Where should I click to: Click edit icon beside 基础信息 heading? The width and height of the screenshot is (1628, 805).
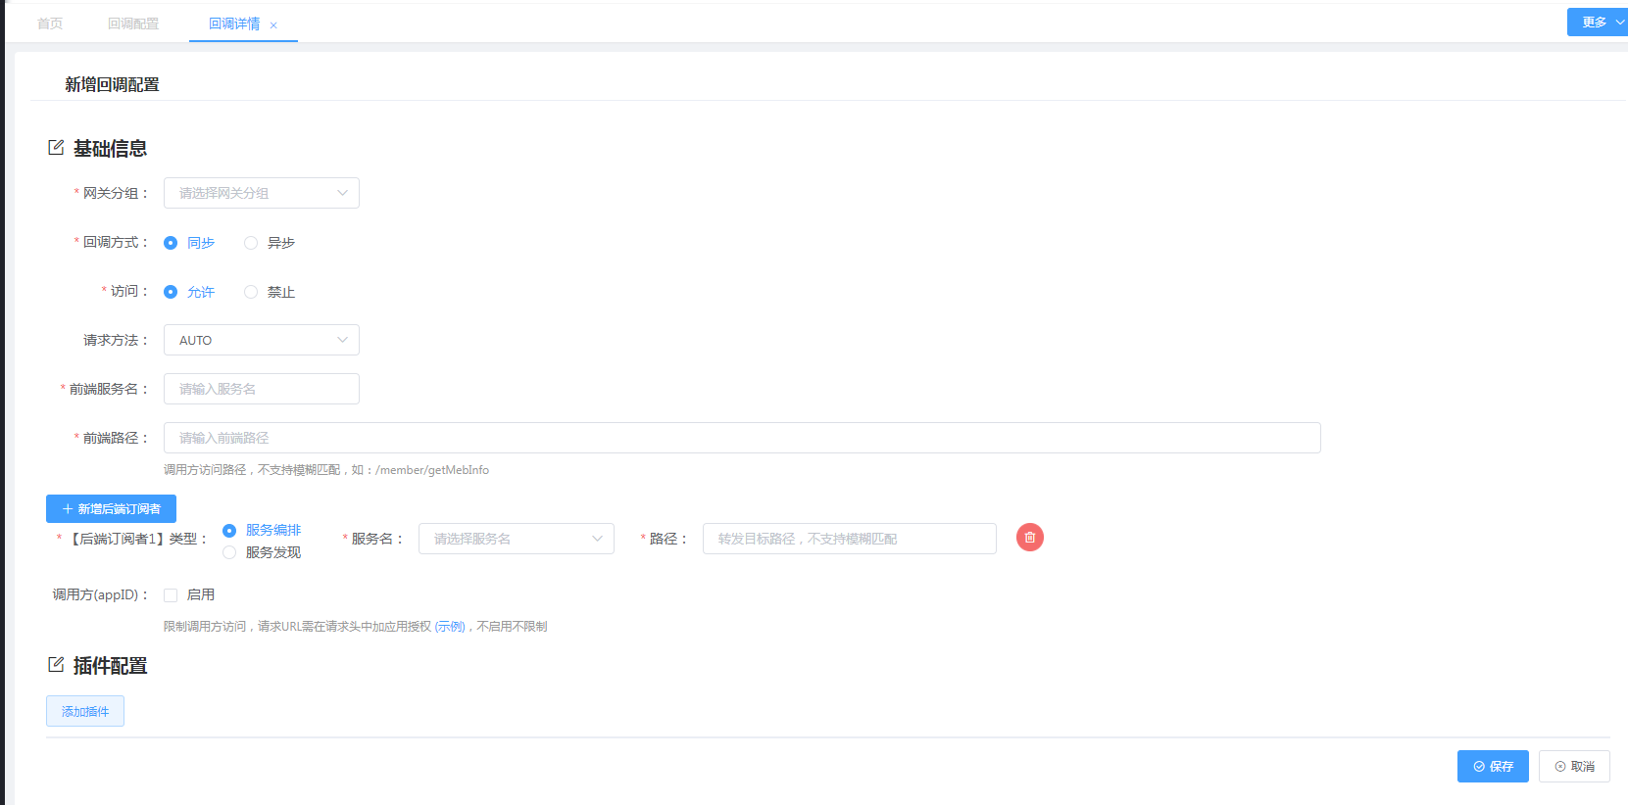(56, 148)
